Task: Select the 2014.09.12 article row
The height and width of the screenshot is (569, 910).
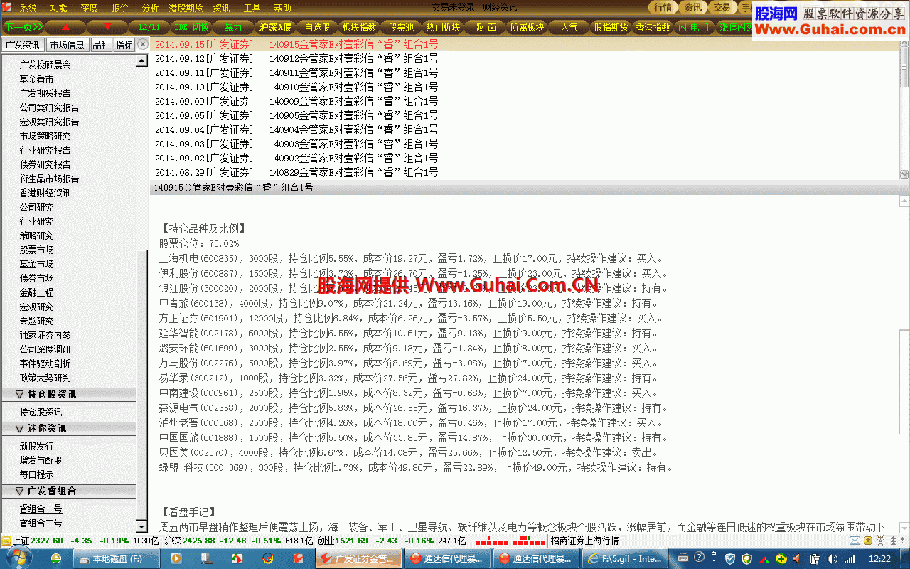Action: 526,58
